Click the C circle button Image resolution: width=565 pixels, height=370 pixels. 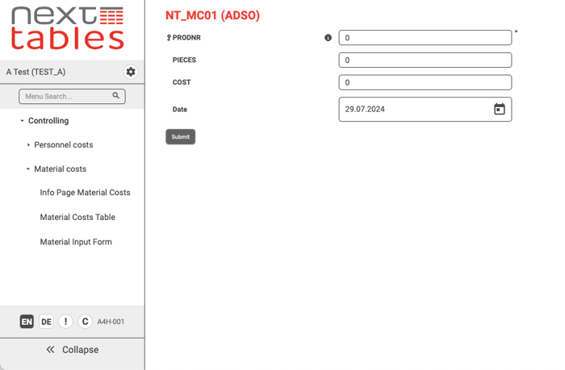pos(85,322)
